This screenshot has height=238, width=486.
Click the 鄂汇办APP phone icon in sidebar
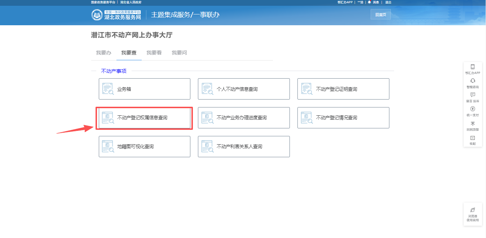[473, 67]
